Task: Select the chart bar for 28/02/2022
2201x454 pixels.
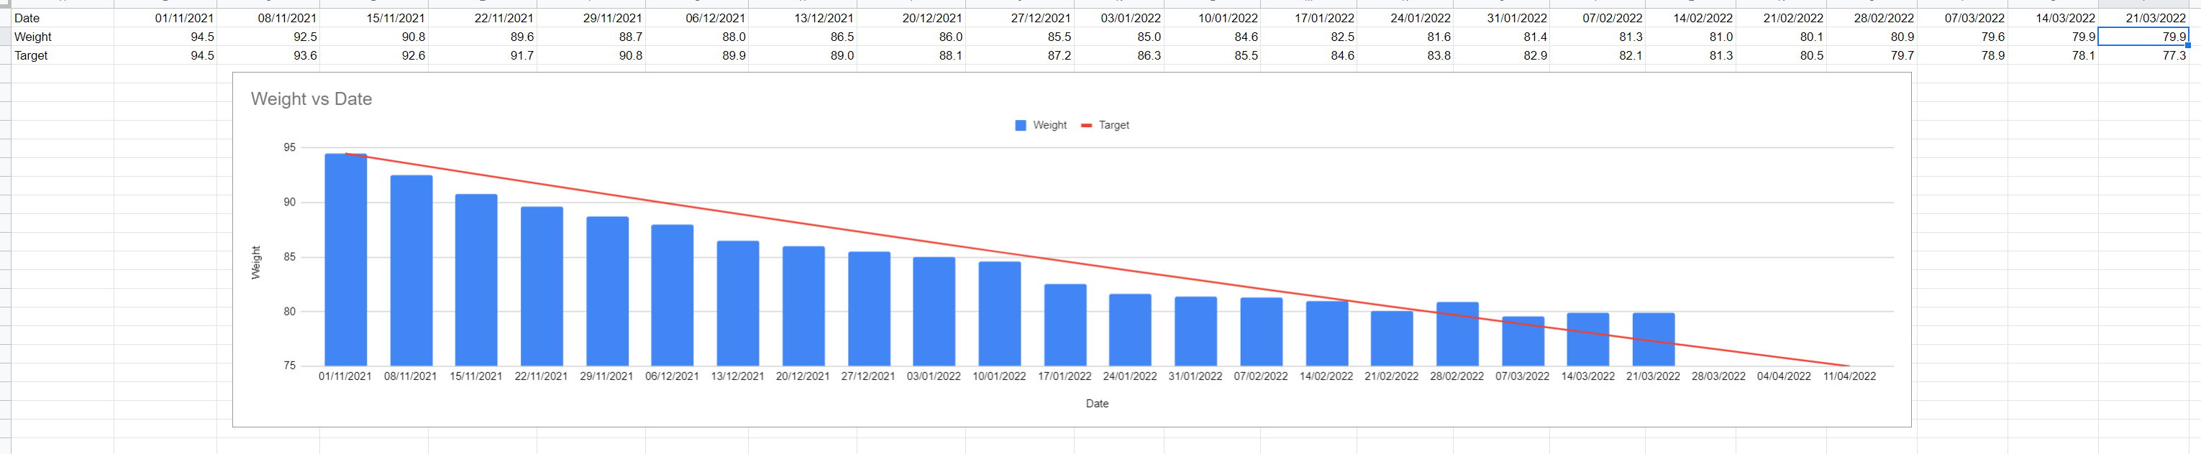Action: click(x=1457, y=333)
